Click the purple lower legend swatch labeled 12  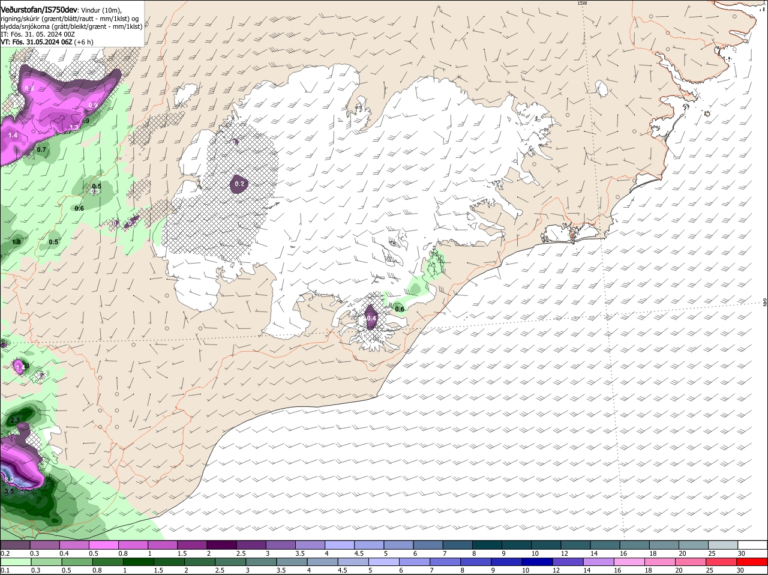pos(568,562)
